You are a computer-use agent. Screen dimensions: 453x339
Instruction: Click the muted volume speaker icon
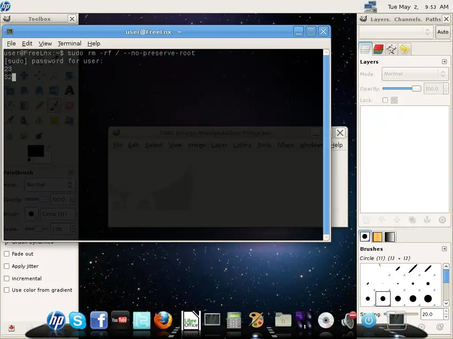pos(348,320)
